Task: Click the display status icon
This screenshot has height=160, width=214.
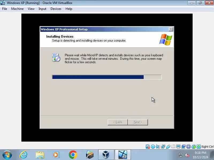Action: click(x=178, y=146)
